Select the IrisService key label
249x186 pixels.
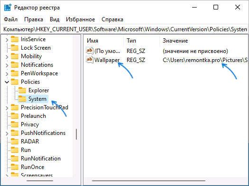(33, 39)
